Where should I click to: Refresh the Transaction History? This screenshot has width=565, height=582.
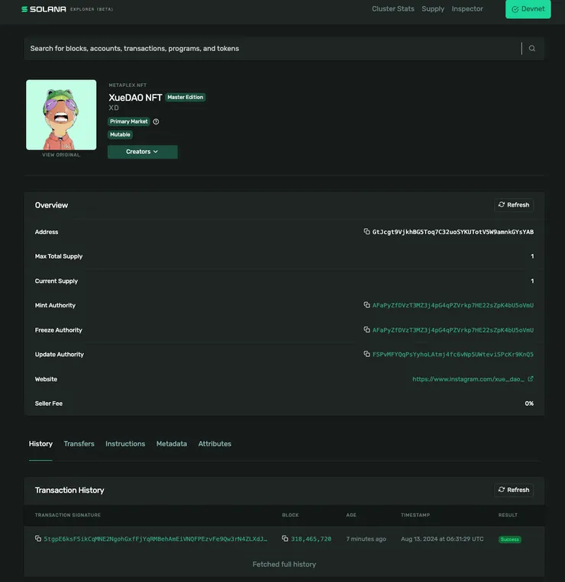[514, 490]
